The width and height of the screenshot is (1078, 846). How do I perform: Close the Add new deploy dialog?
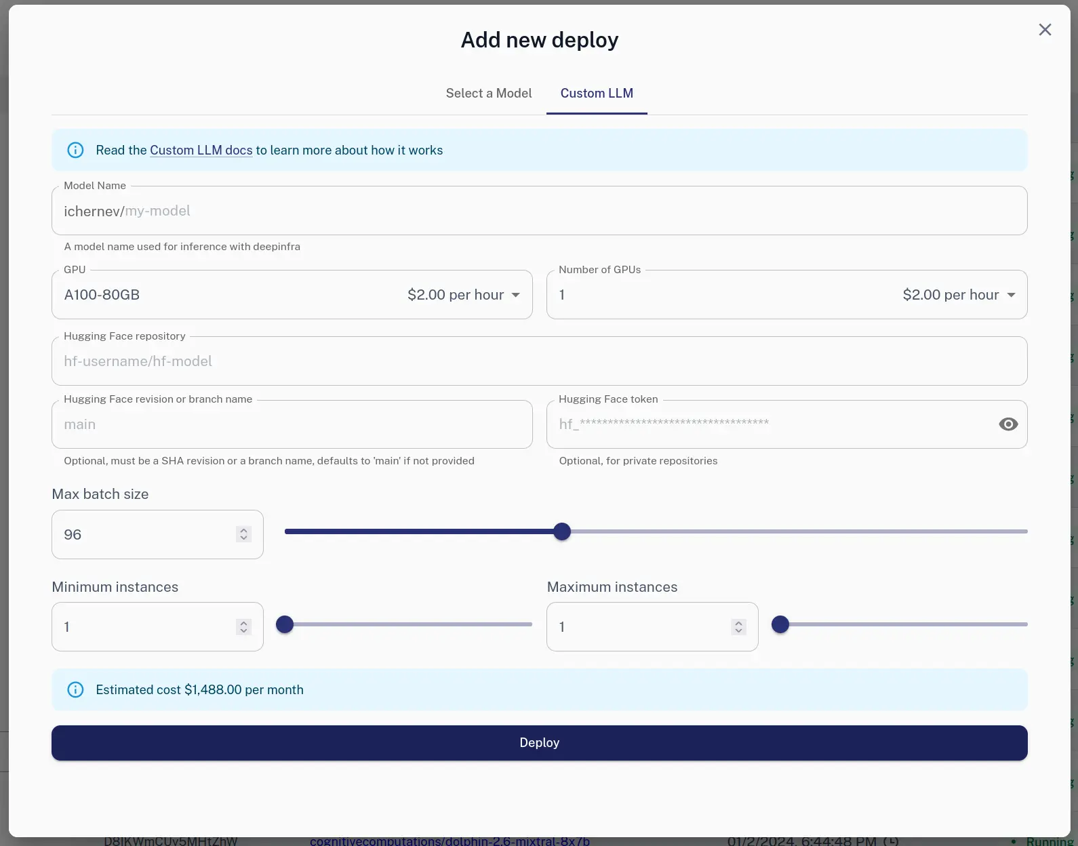1045,30
